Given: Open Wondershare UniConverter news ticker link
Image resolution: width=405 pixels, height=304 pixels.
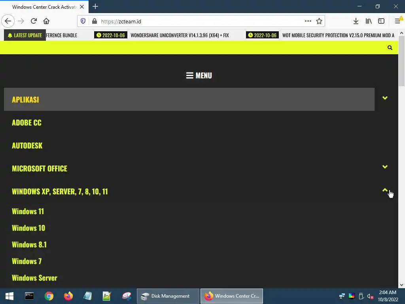Looking at the screenshot, I should 180,35.
